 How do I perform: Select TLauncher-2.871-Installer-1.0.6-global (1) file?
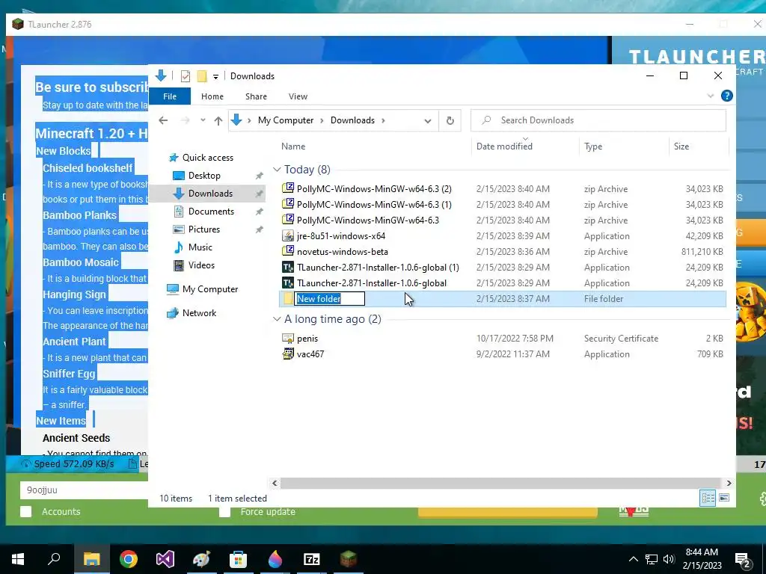tap(378, 268)
